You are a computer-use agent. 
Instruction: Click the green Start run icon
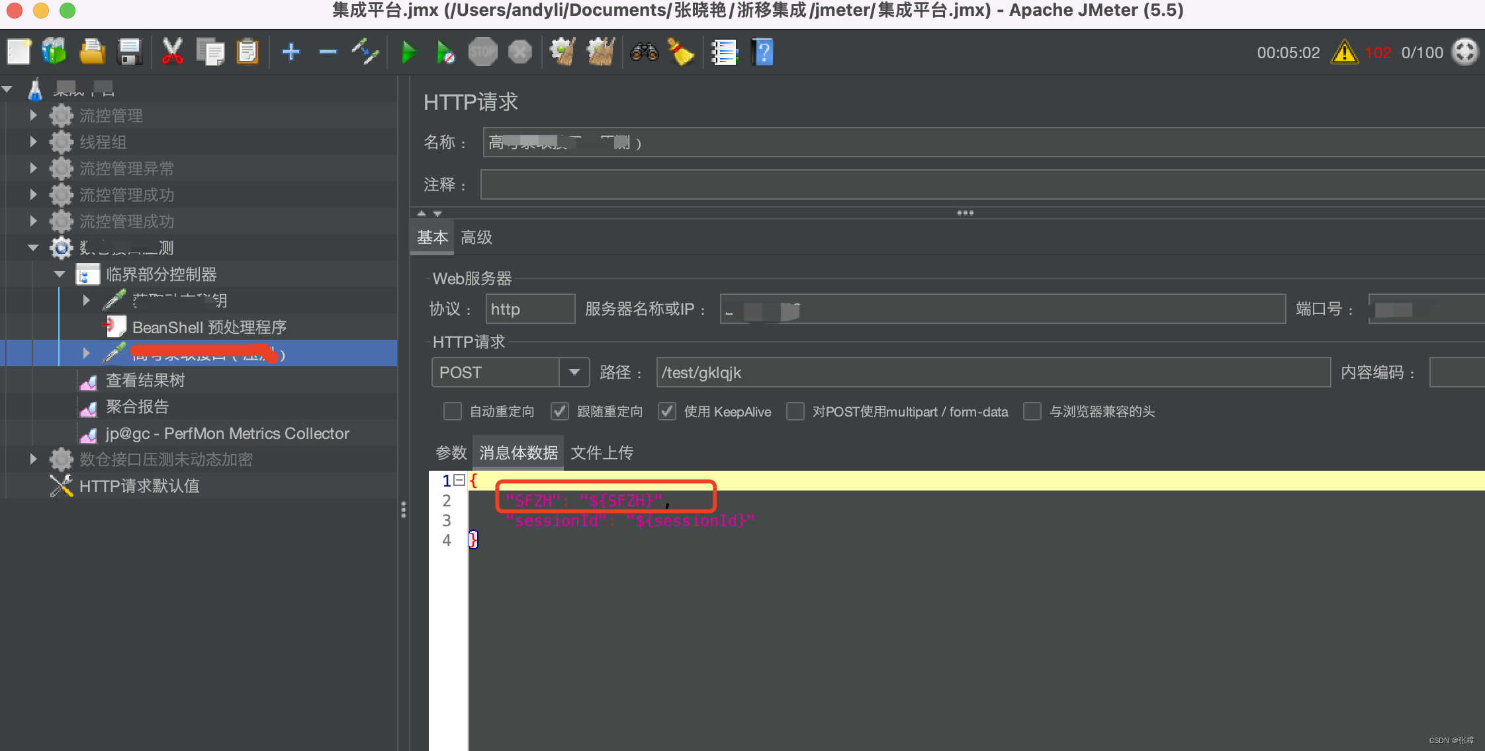408,52
